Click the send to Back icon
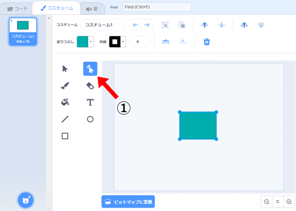 [261, 25]
